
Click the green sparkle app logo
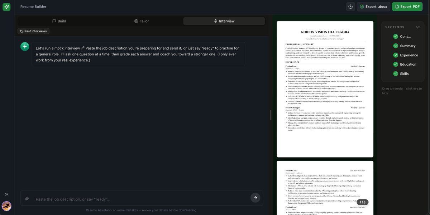click(x=6, y=6)
